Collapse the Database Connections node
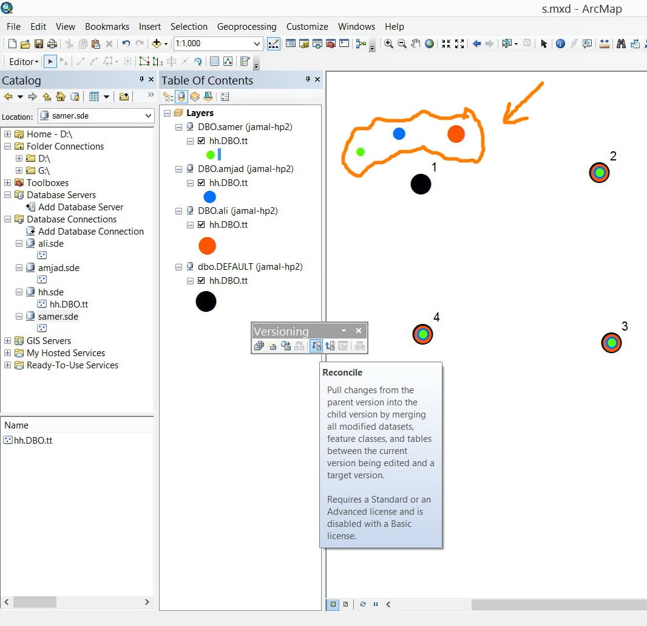647x626 pixels. tap(7, 219)
